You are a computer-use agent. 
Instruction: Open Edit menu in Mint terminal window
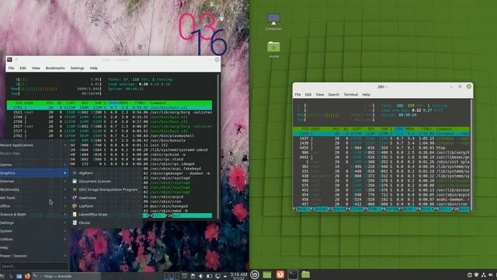pos(308,95)
